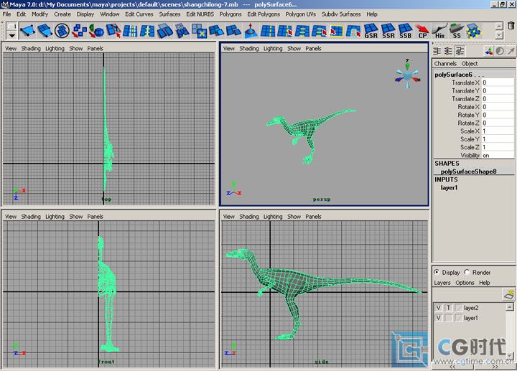Toggle visibility V box of layer2
The height and width of the screenshot is (371, 517).
[x=438, y=308]
